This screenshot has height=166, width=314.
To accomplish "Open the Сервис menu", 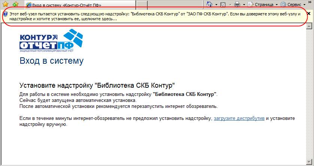I will (x=293, y=4).
